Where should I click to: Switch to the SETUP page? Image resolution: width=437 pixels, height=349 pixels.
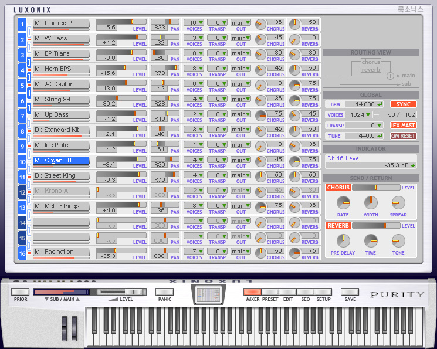pyautogui.click(x=323, y=292)
